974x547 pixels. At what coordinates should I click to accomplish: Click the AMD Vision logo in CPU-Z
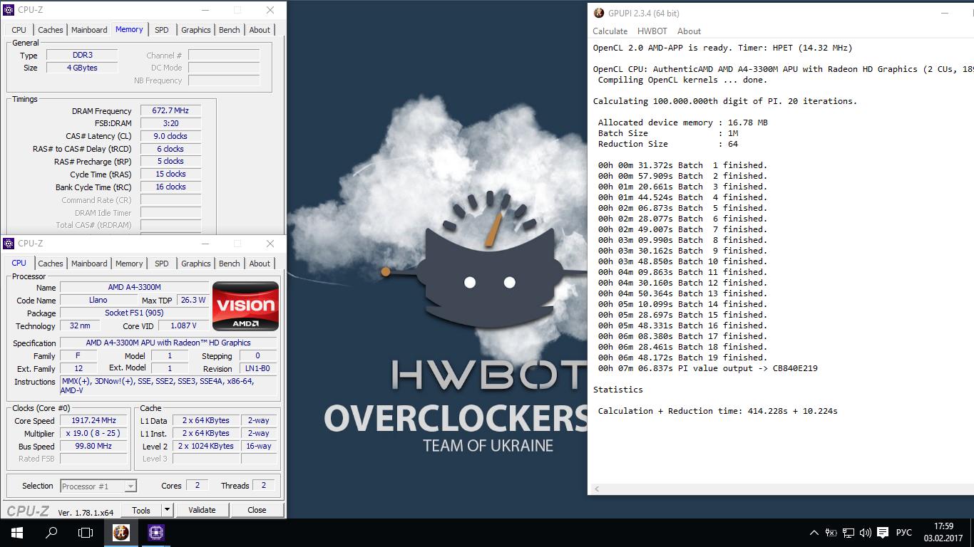[246, 306]
